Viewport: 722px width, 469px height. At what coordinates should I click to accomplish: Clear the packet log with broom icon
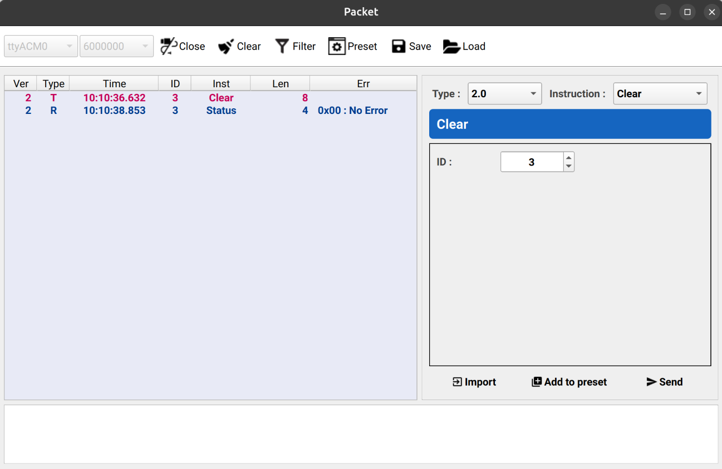226,47
